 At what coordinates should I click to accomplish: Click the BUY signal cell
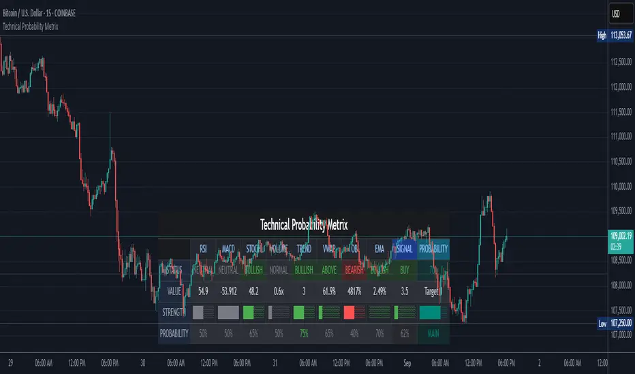tap(404, 270)
